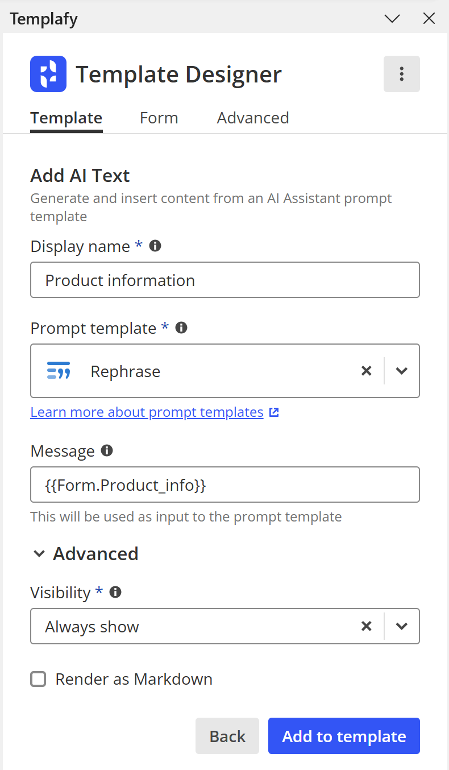Click hint text under Message field

tap(186, 516)
